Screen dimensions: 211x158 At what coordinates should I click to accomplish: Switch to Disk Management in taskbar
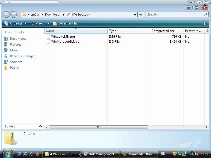coord(100,154)
